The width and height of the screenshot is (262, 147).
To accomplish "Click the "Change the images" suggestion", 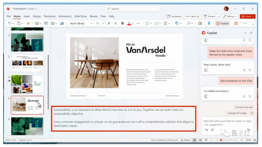I will tap(237, 113).
